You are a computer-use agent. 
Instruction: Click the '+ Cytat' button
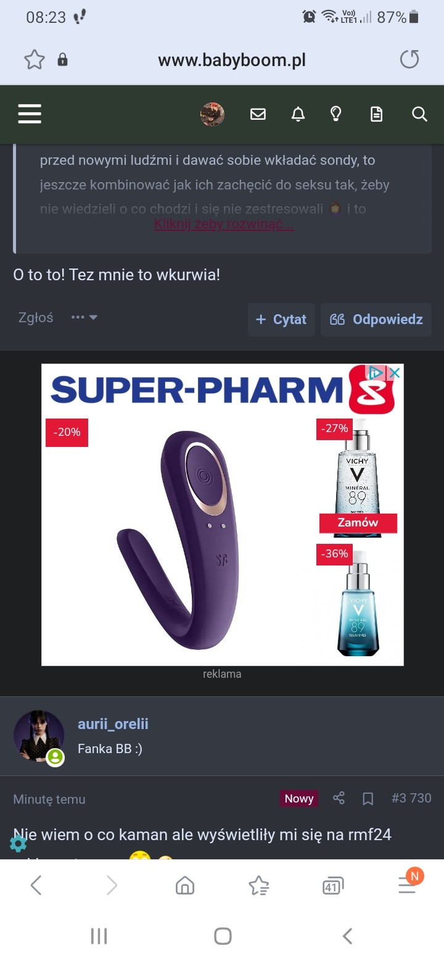281,319
